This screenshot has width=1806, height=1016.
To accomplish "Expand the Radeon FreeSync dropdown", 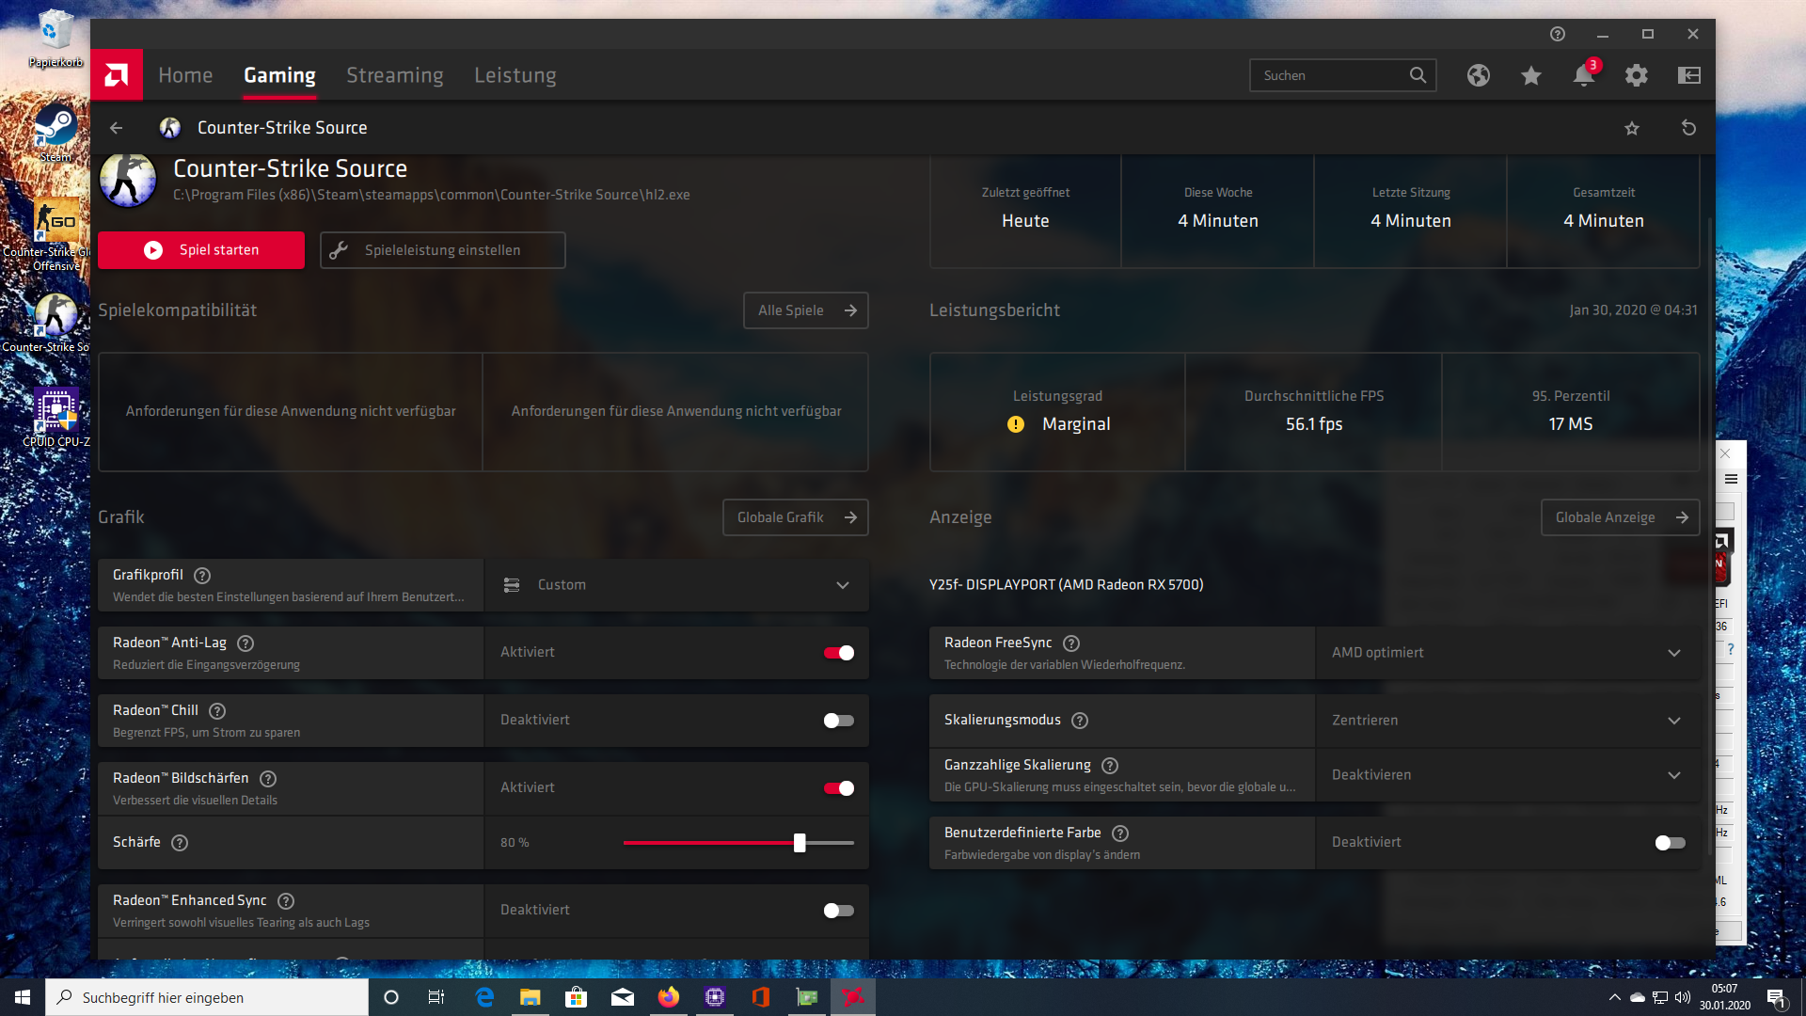I will (1506, 653).
